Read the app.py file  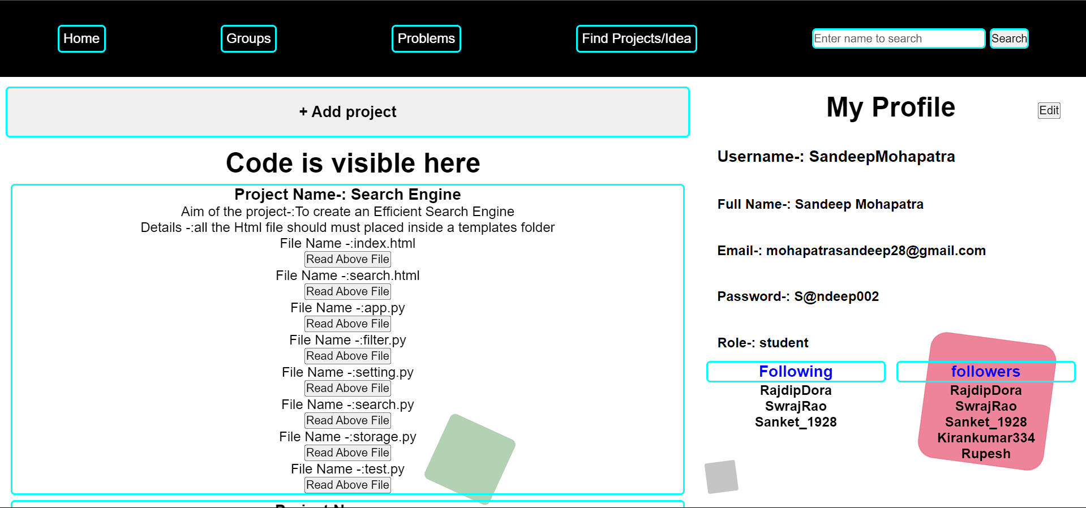(347, 324)
